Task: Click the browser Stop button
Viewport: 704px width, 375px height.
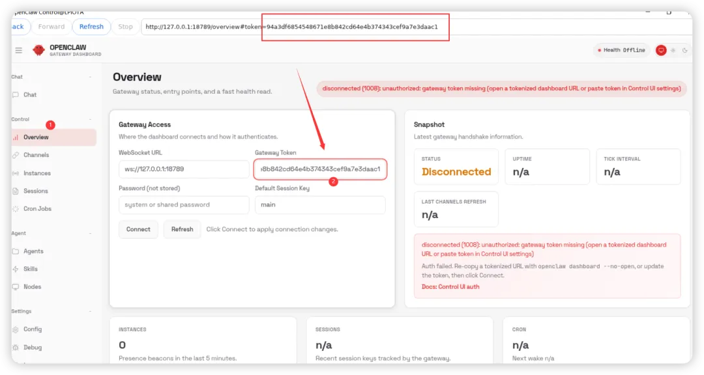Action: pyautogui.click(x=125, y=27)
